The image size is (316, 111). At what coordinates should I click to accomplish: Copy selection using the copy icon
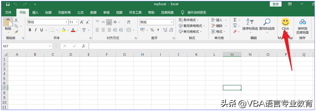[16, 26]
